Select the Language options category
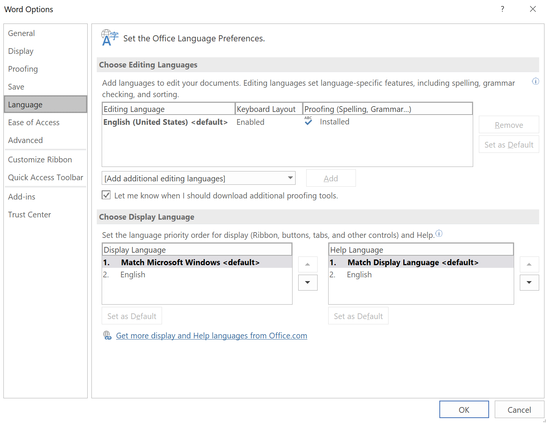This screenshot has width=546, height=423. pos(46,104)
